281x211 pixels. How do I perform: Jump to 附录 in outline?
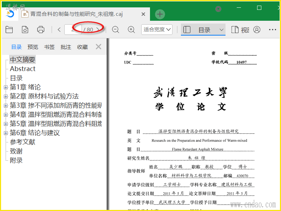coord(16,160)
